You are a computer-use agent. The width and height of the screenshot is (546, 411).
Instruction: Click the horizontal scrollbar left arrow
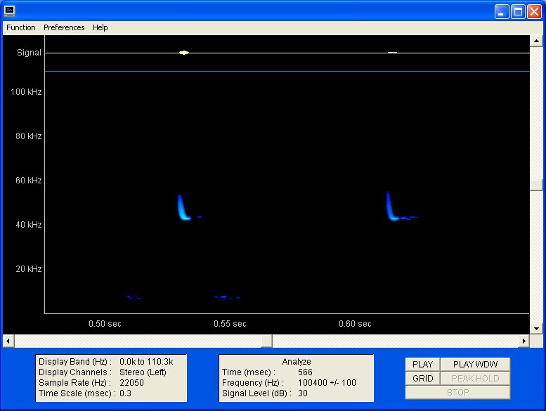coord(8,341)
